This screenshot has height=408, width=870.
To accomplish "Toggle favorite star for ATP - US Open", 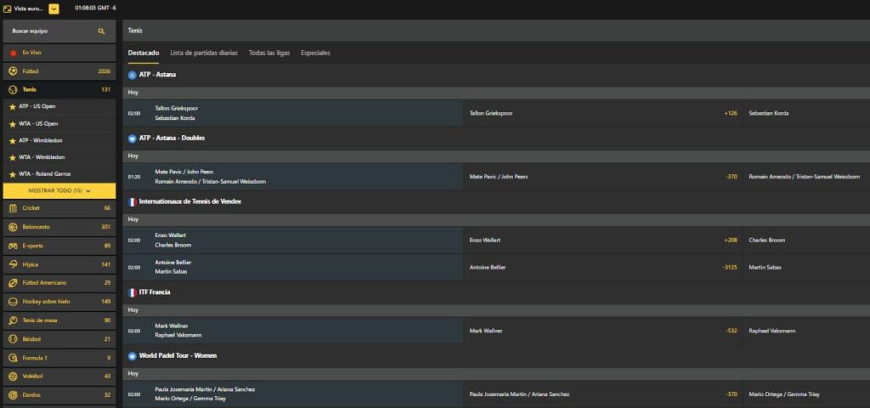I will pyautogui.click(x=12, y=106).
